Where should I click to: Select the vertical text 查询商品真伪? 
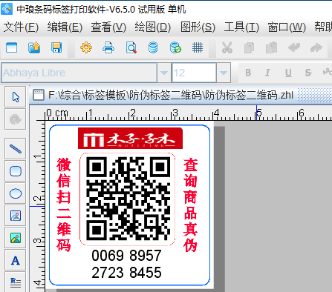click(x=190, y=205)
